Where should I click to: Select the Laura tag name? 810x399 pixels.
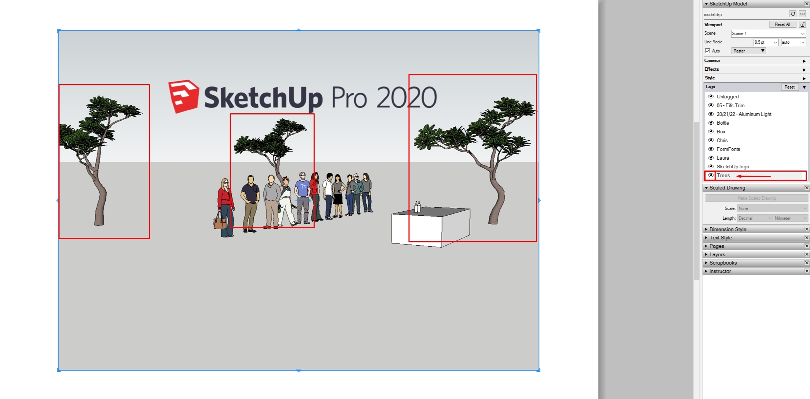click(723, 158)
